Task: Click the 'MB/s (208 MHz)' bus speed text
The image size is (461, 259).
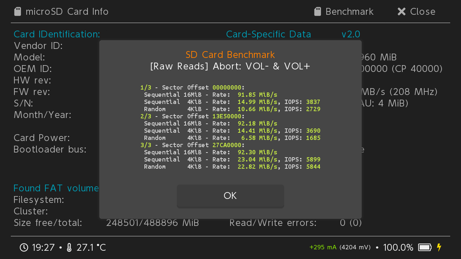Action: click(x=399, y=92)
